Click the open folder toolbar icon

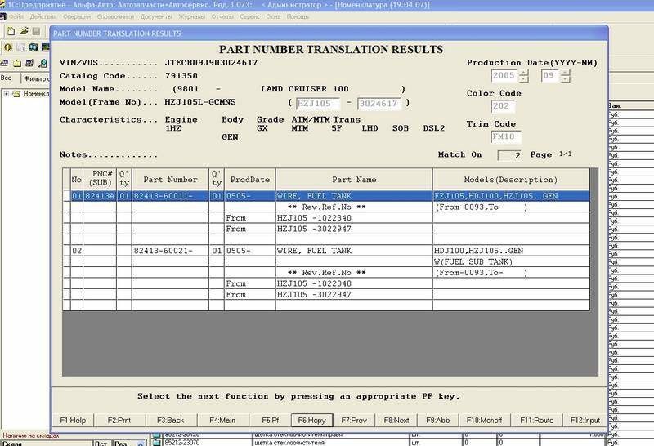pos(24,31)
